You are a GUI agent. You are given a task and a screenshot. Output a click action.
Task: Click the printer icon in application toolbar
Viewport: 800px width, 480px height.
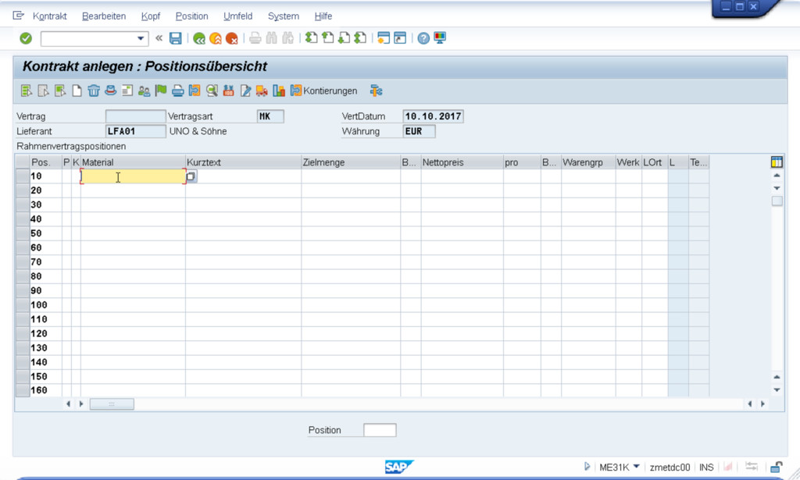[177, 91]
